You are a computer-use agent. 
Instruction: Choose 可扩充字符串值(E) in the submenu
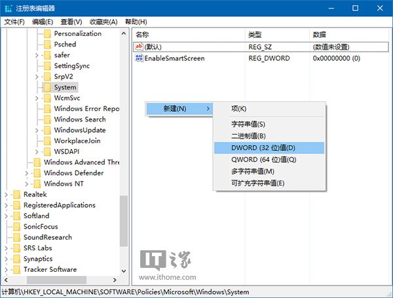click(x=269, y=183)
